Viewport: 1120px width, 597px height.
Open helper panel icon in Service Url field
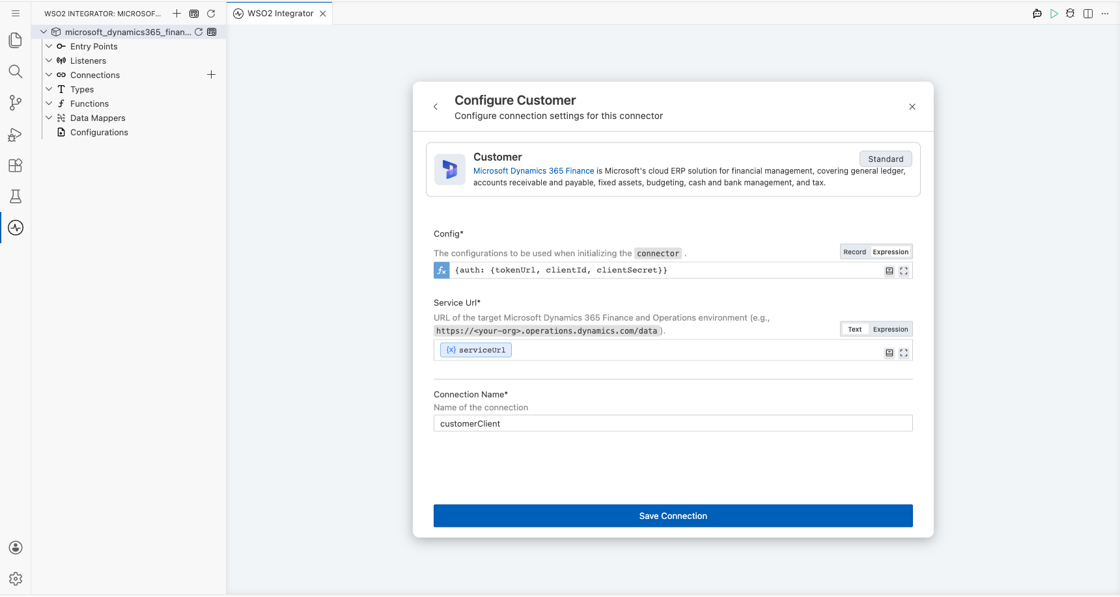coord(889,353)
